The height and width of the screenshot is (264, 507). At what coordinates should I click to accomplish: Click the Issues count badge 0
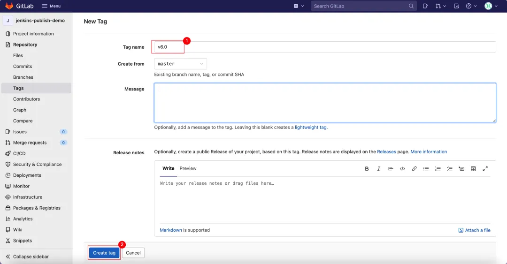[x=63, y=132]
